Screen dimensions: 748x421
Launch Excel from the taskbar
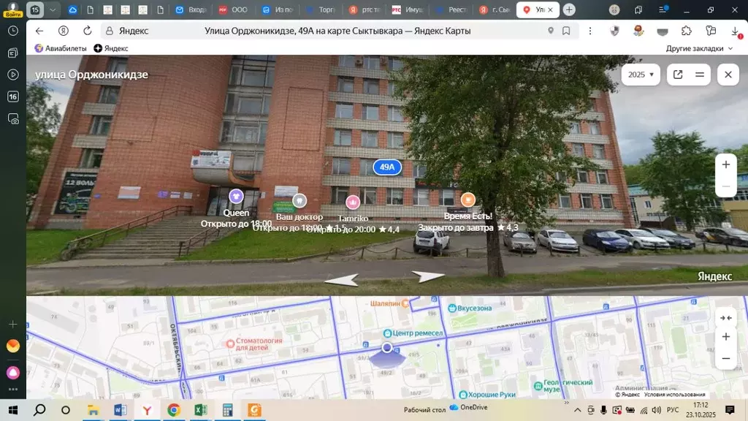point(199,410)
